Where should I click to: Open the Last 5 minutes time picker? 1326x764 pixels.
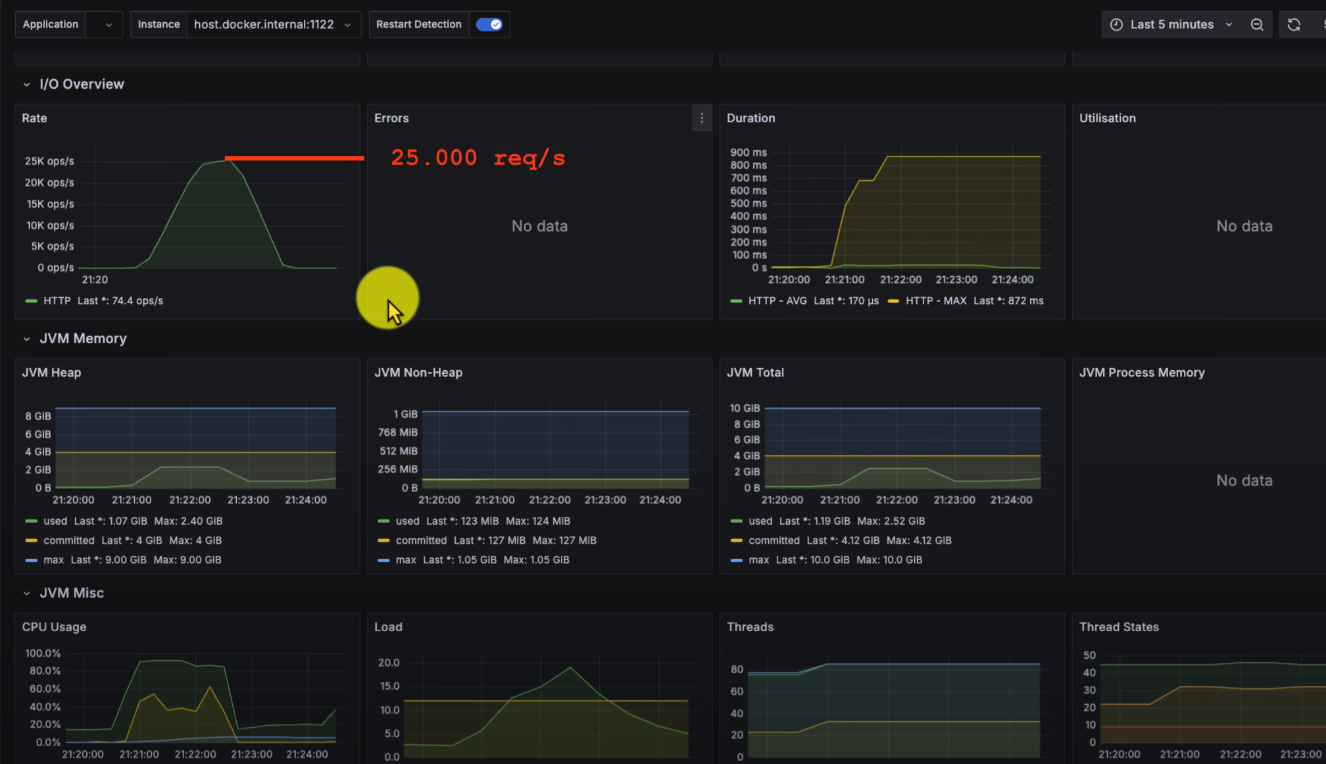(x=1173, y=24)
